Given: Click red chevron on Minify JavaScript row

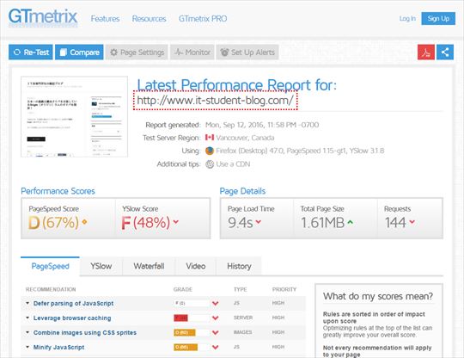Looking at the screenshot, I should [x=216, y=347].
